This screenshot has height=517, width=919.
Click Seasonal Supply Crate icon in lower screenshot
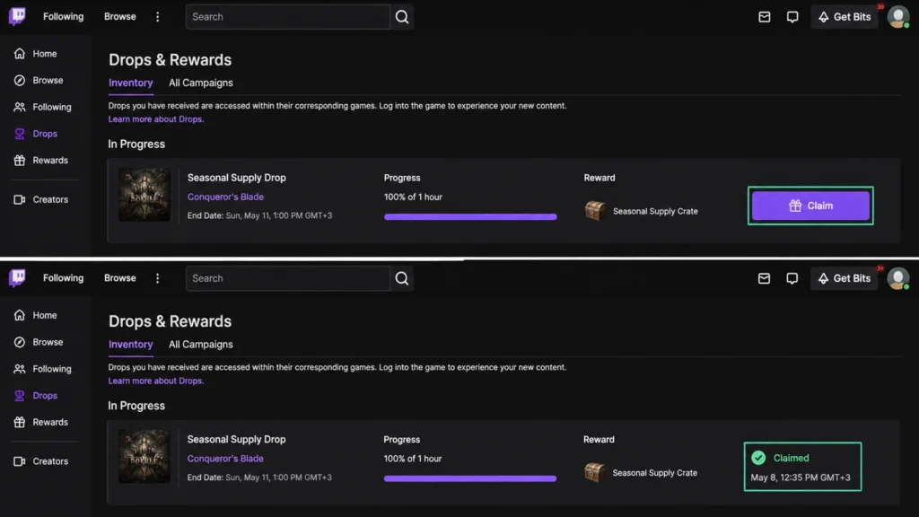click(x=594, y=472)
